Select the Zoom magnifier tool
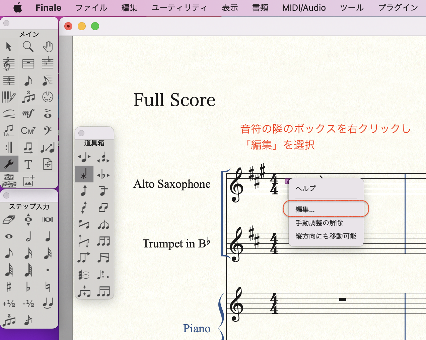 pyautogui.click(x=28, y=47)
